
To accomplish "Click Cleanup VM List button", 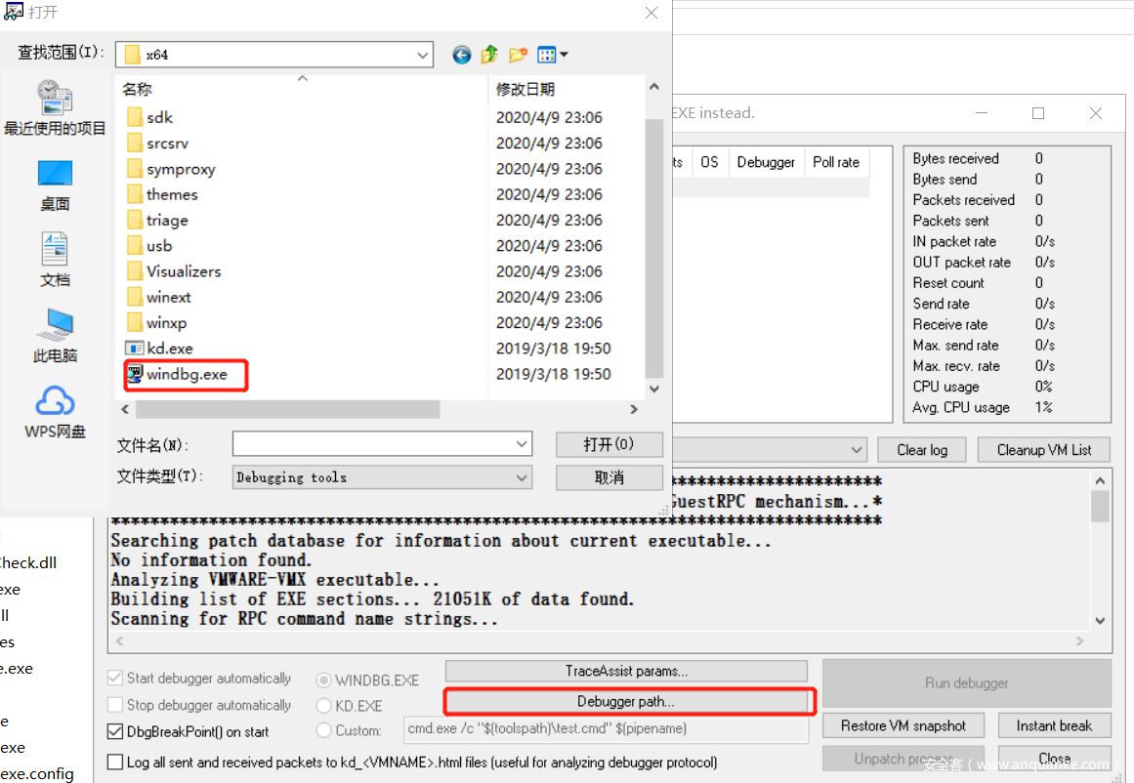I will pyautogui.click(x=1044, y=450).
